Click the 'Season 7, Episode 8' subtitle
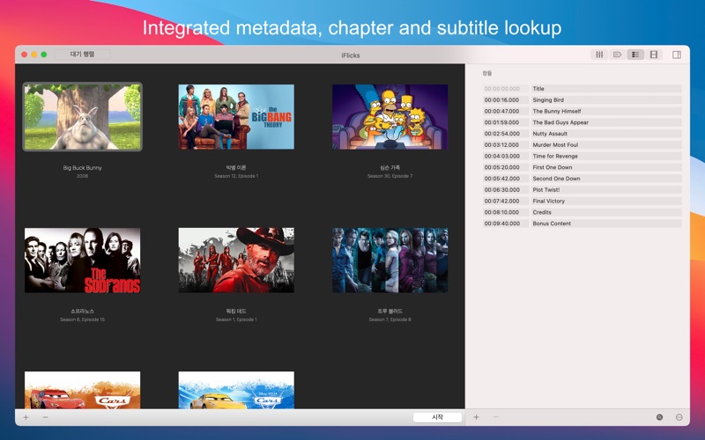This screenshot has height=440, width=705. 390,319
